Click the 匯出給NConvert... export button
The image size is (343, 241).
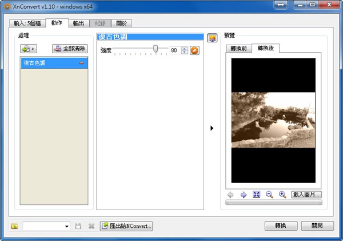click(x=126, y=226)
